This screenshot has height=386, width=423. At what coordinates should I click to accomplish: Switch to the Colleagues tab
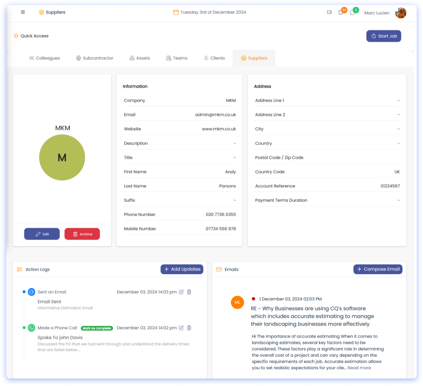[x=44, y=58]
